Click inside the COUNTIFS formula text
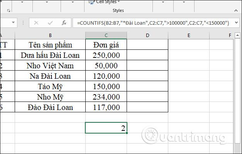The height and width of the screenshot is (154, 242). (153, 23)
